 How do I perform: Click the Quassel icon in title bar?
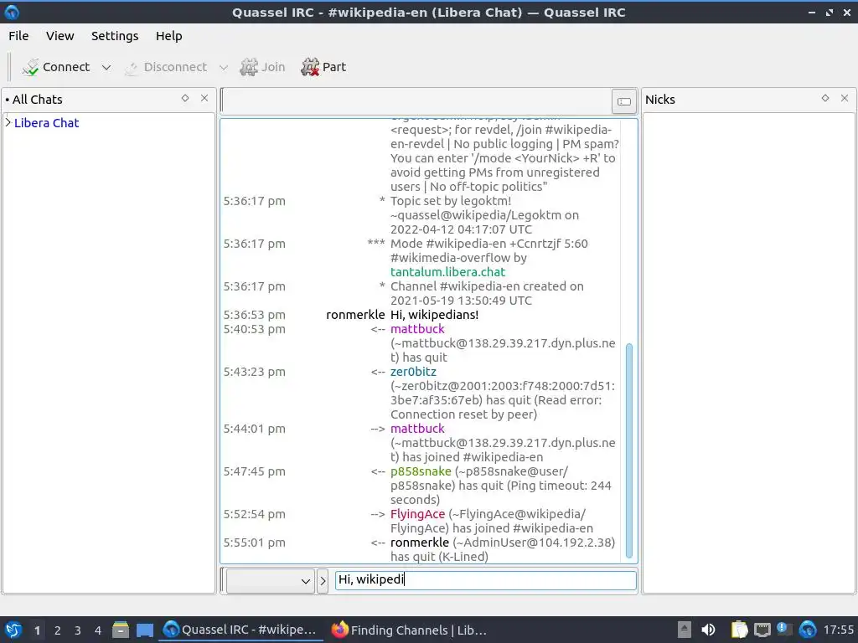[x=12, y=12]
